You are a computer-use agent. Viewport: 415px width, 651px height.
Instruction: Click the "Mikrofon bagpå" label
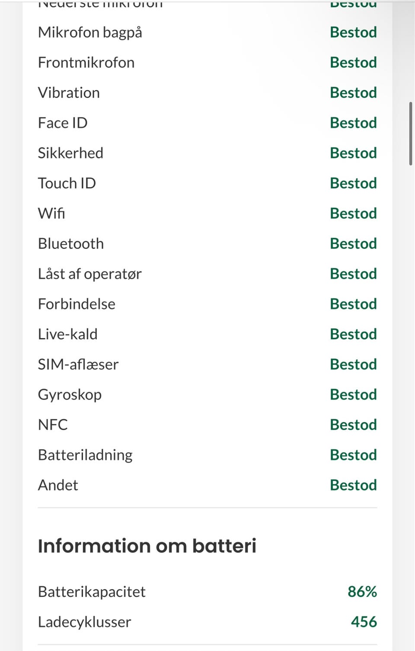click(x=90, y=32)
